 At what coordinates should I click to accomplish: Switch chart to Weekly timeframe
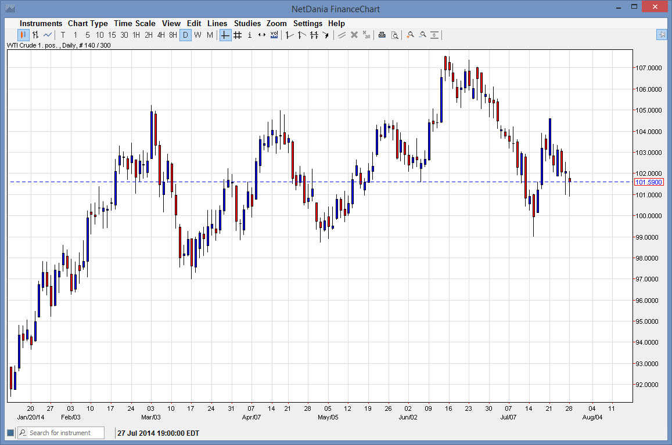click(x=197, y=35)
